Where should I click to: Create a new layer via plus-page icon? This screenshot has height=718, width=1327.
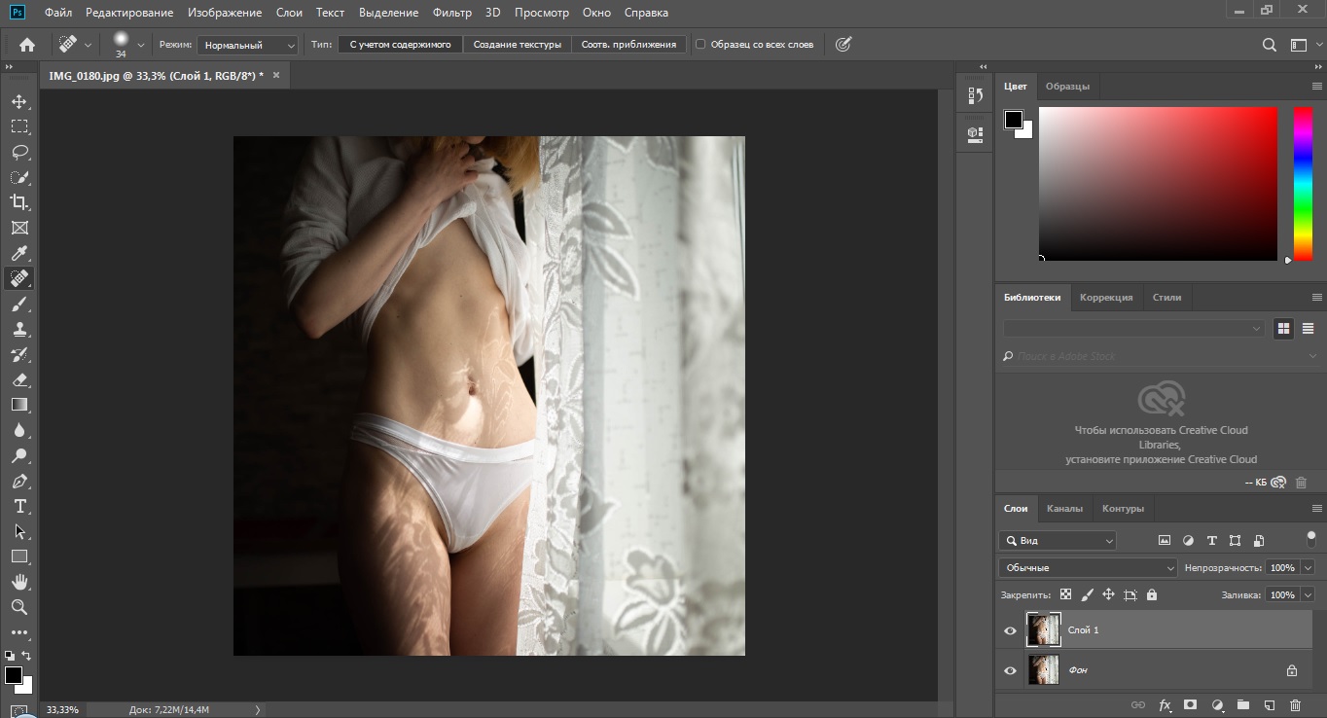tap(1269, 704)
